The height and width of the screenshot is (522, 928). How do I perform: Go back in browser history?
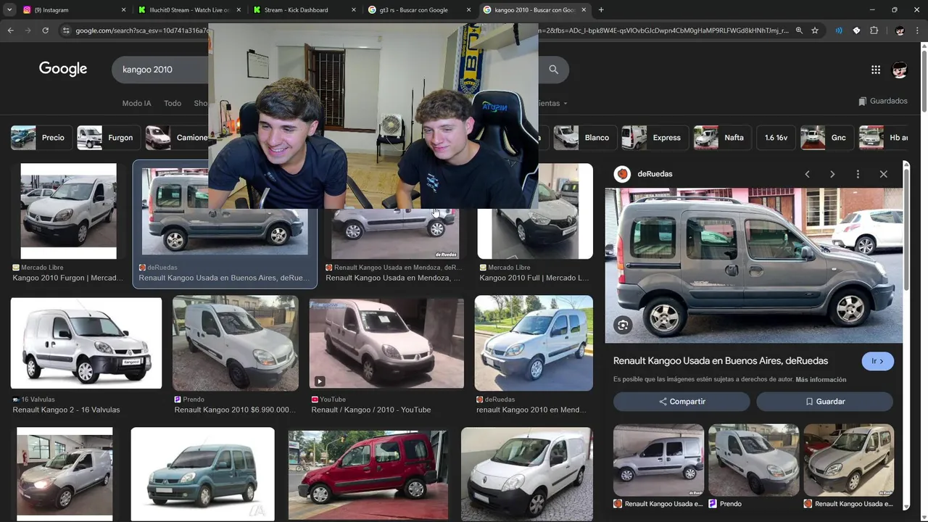tap(10, 30)
